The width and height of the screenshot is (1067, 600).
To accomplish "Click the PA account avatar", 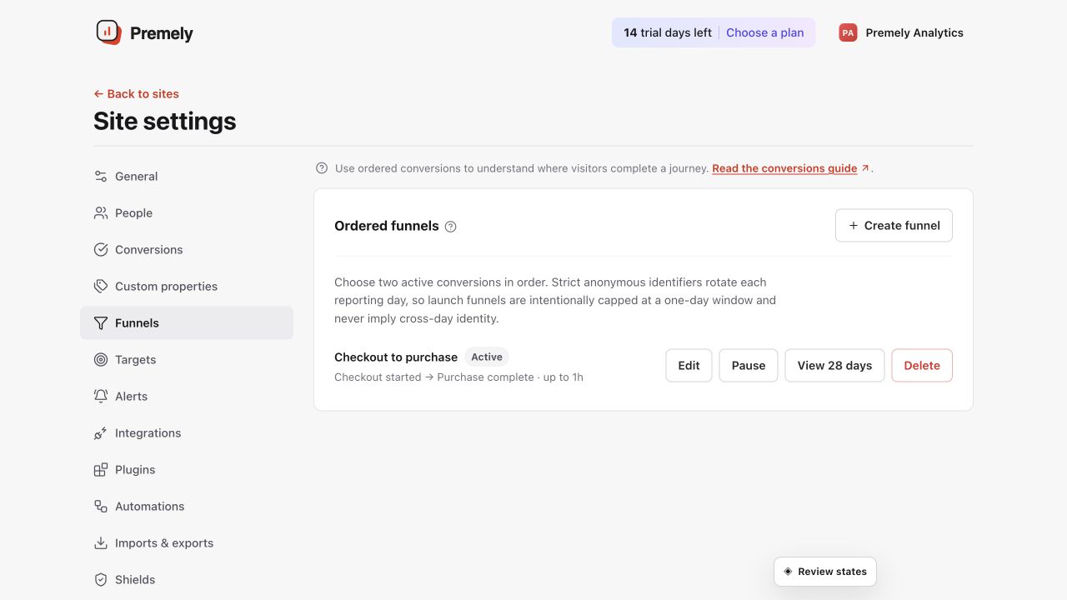I will pos(848,32).
